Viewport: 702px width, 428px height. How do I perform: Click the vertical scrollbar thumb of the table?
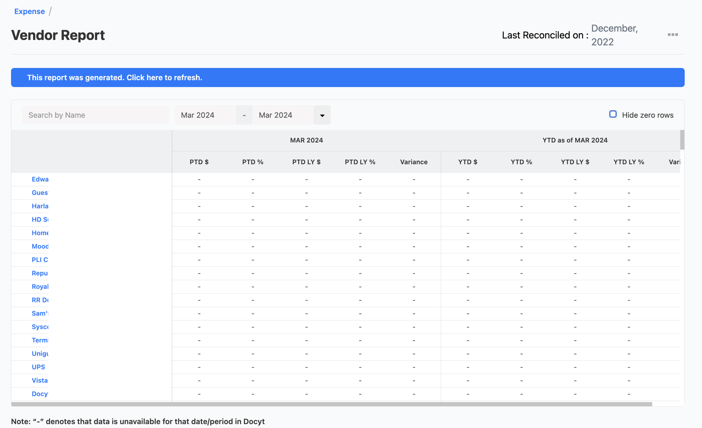pos(682,140)
